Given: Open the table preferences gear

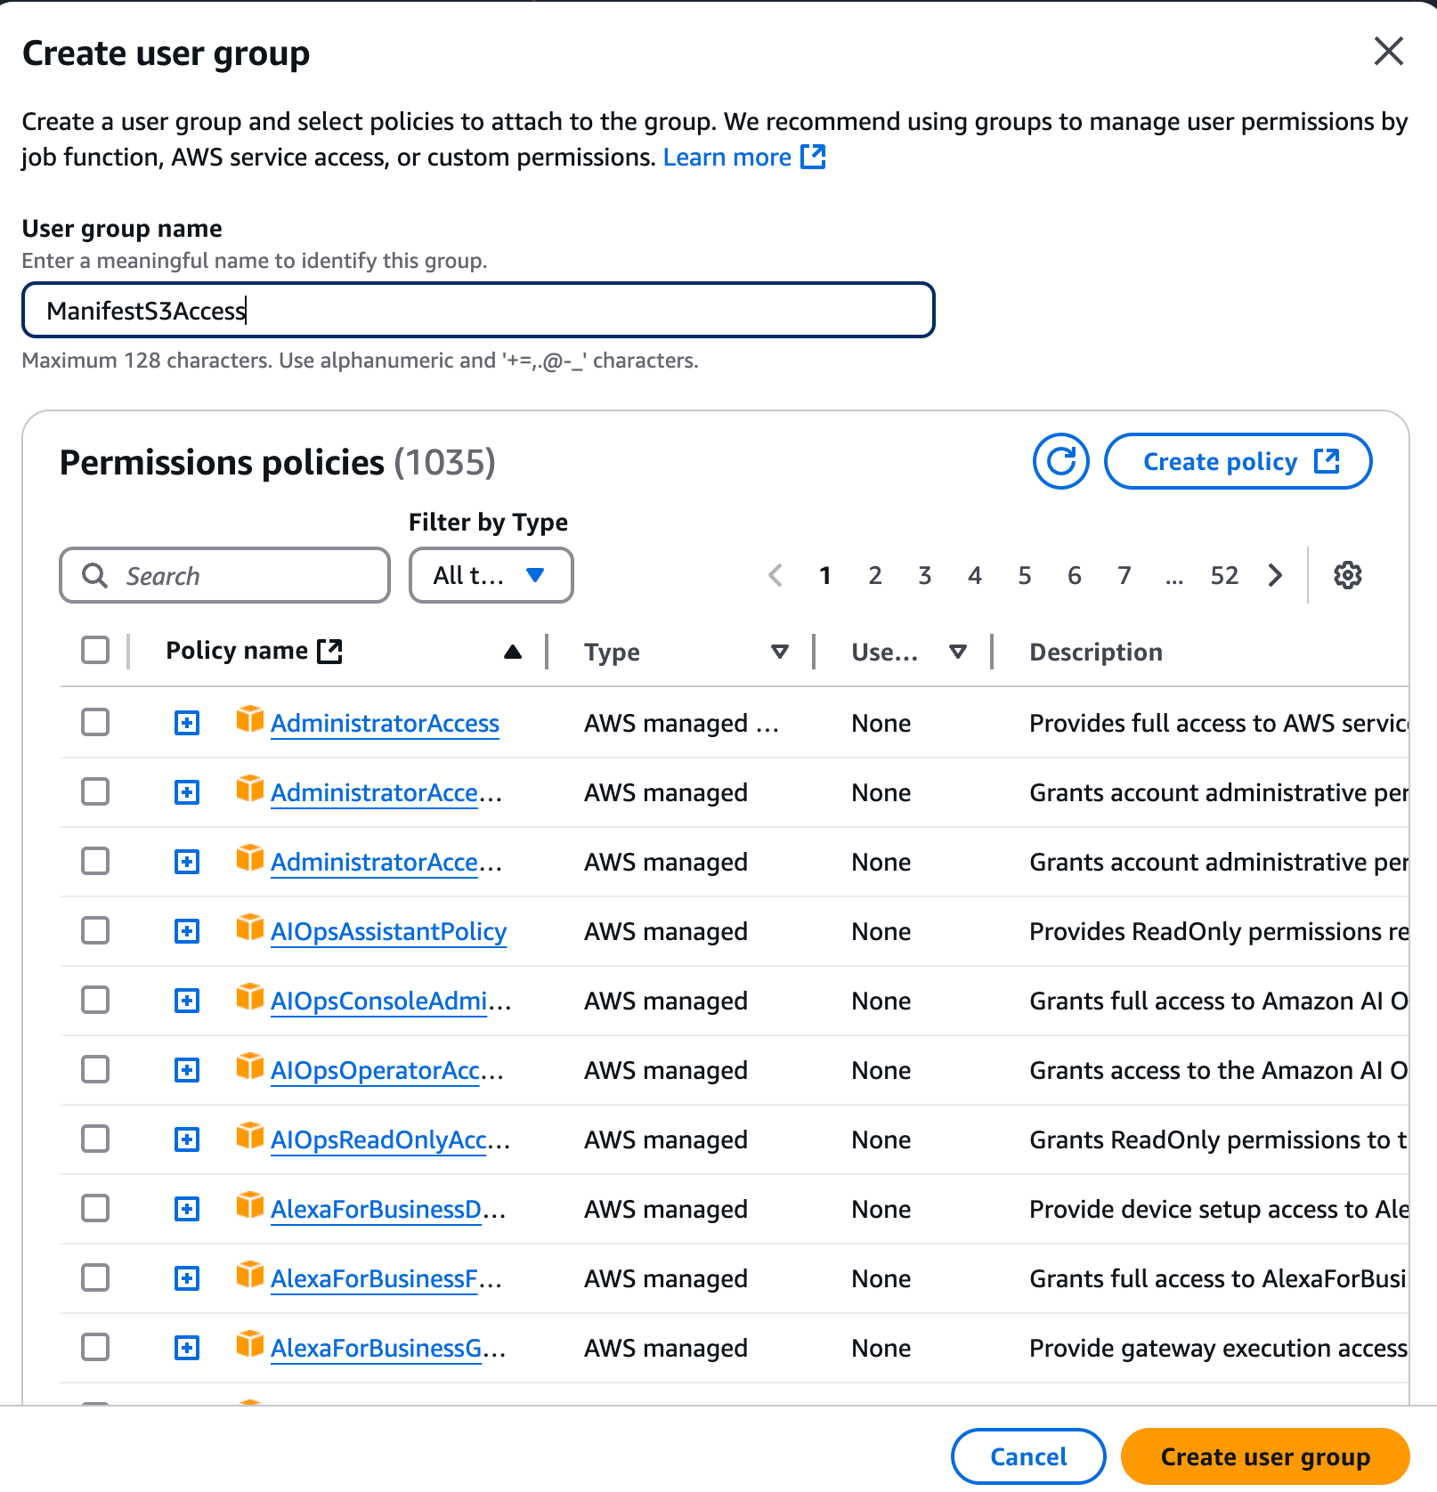Looking at the screenshot, I should [1347, 575].
